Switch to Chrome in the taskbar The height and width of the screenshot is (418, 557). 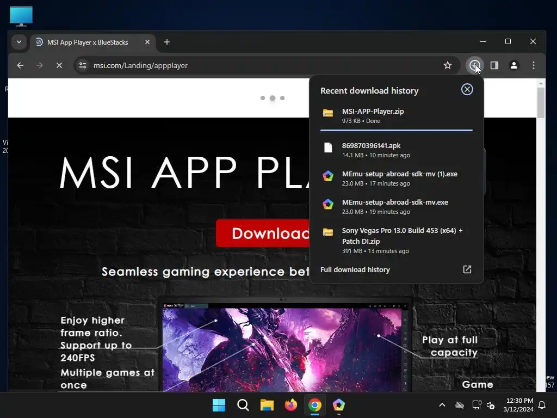point(315,405)
